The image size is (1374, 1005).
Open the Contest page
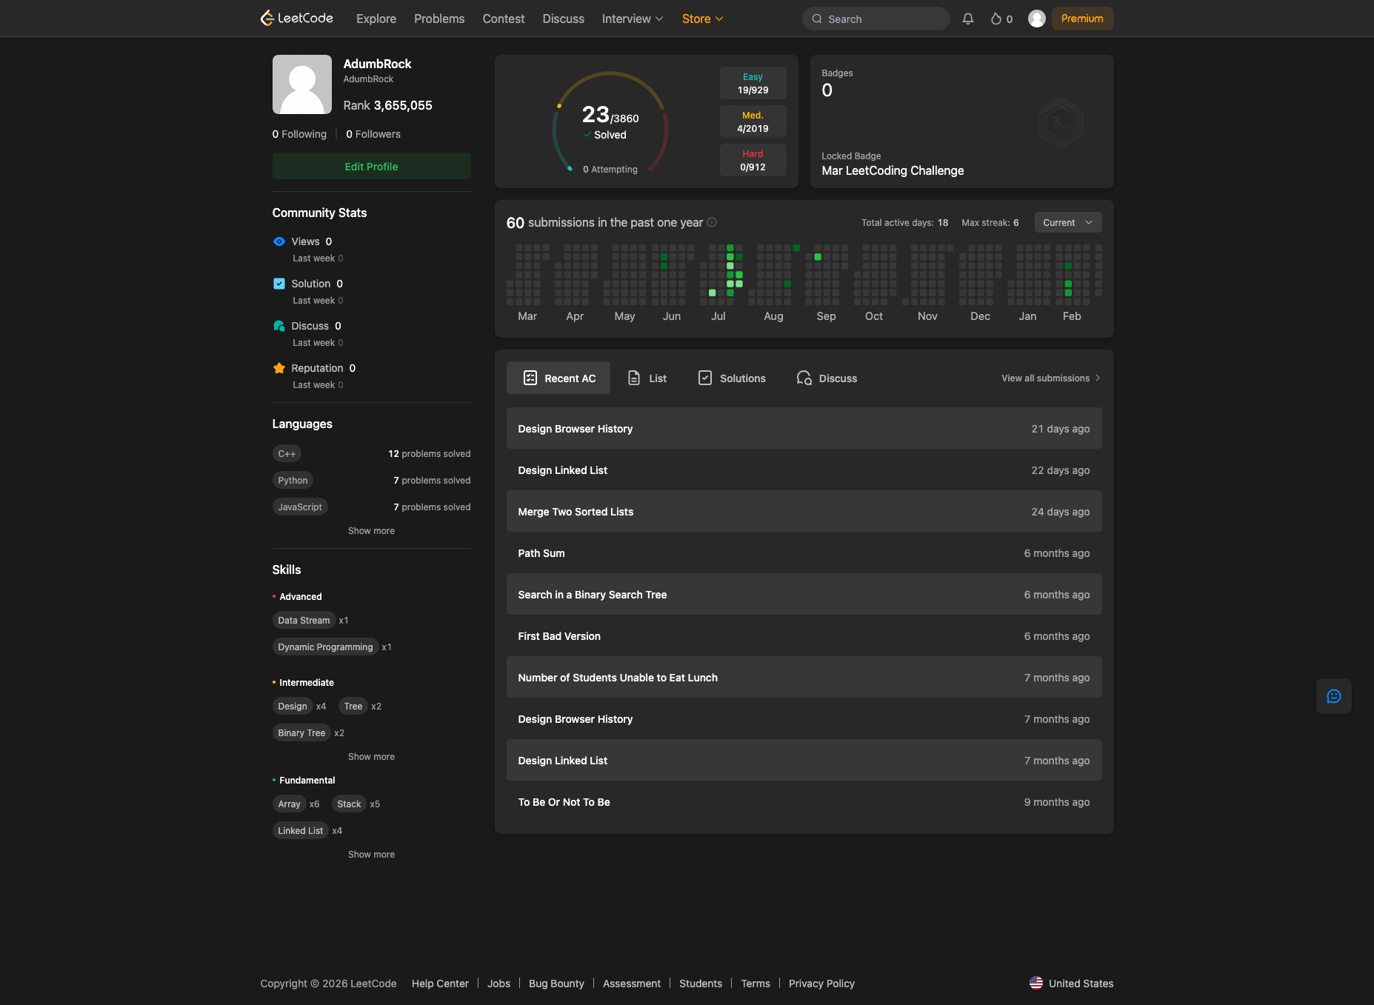click(x=504, y=19)
